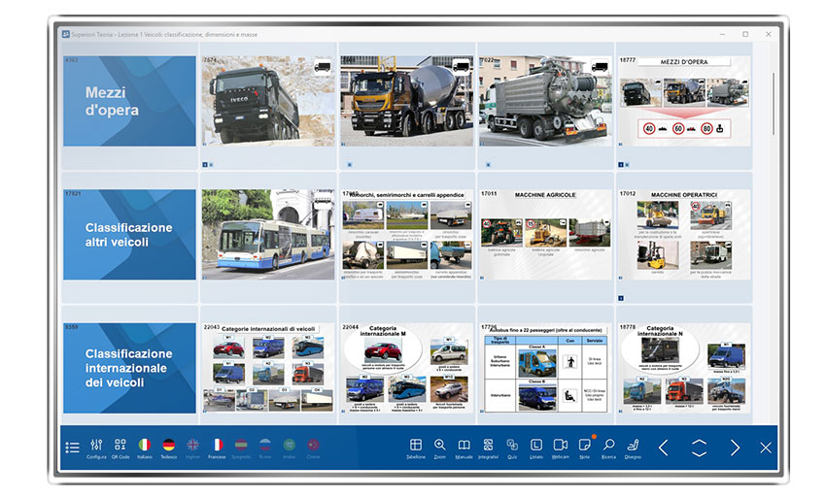Open the Tabellone board view

click(416, 447)
